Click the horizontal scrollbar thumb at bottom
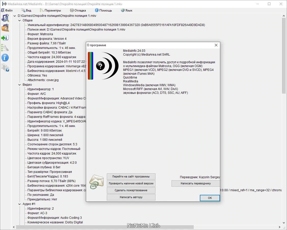 point(105,227)
